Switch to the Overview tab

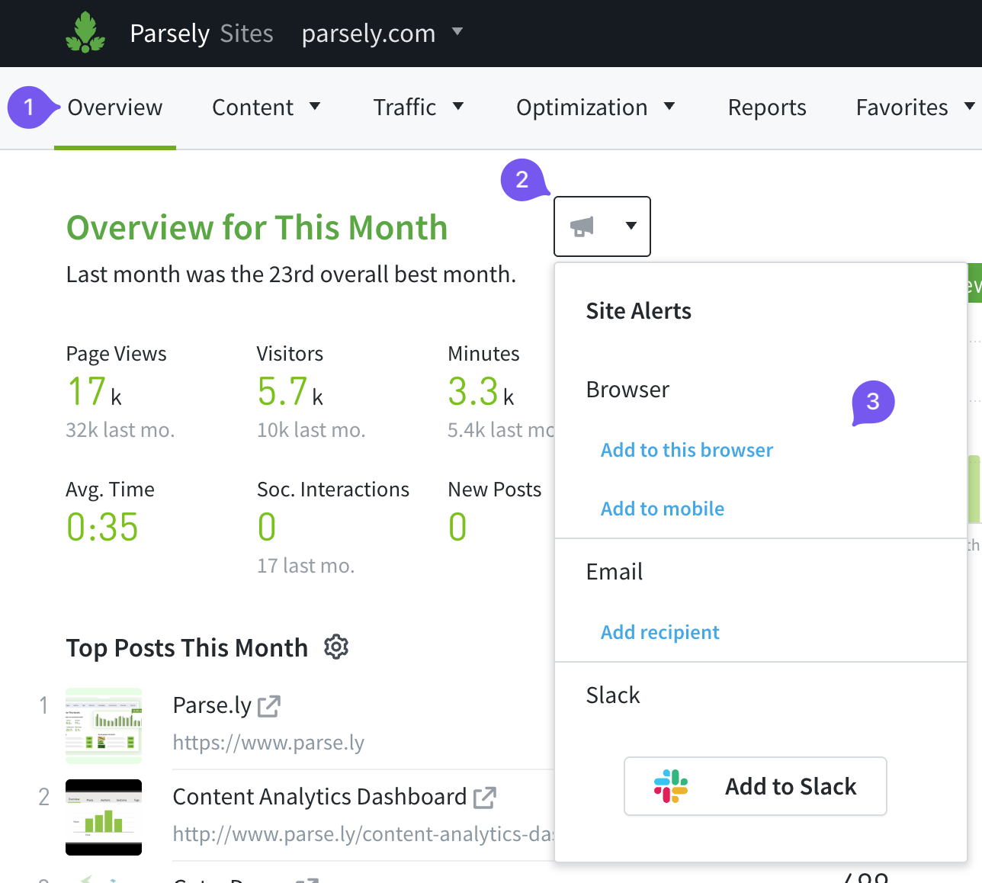[x=115, y=108]
